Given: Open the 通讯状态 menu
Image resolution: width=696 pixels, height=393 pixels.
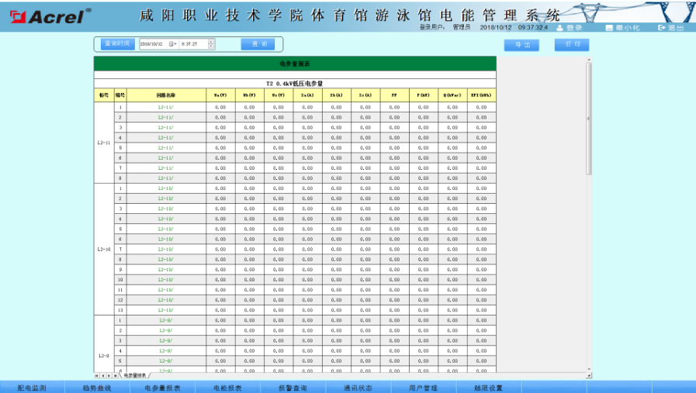Looking at the screenshot, I should click(358, 388).
